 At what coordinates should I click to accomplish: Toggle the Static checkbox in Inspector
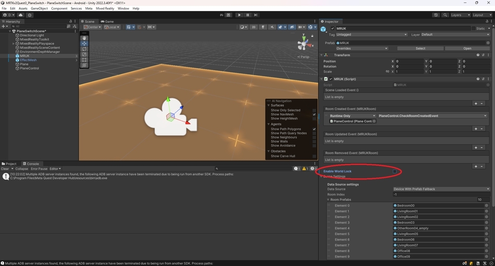474,28
